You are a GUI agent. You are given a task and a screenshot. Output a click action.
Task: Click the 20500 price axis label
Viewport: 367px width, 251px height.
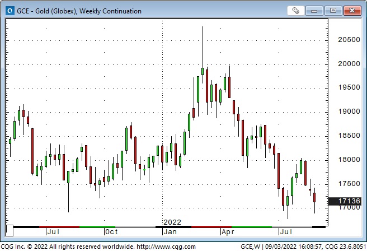point(349,40)
